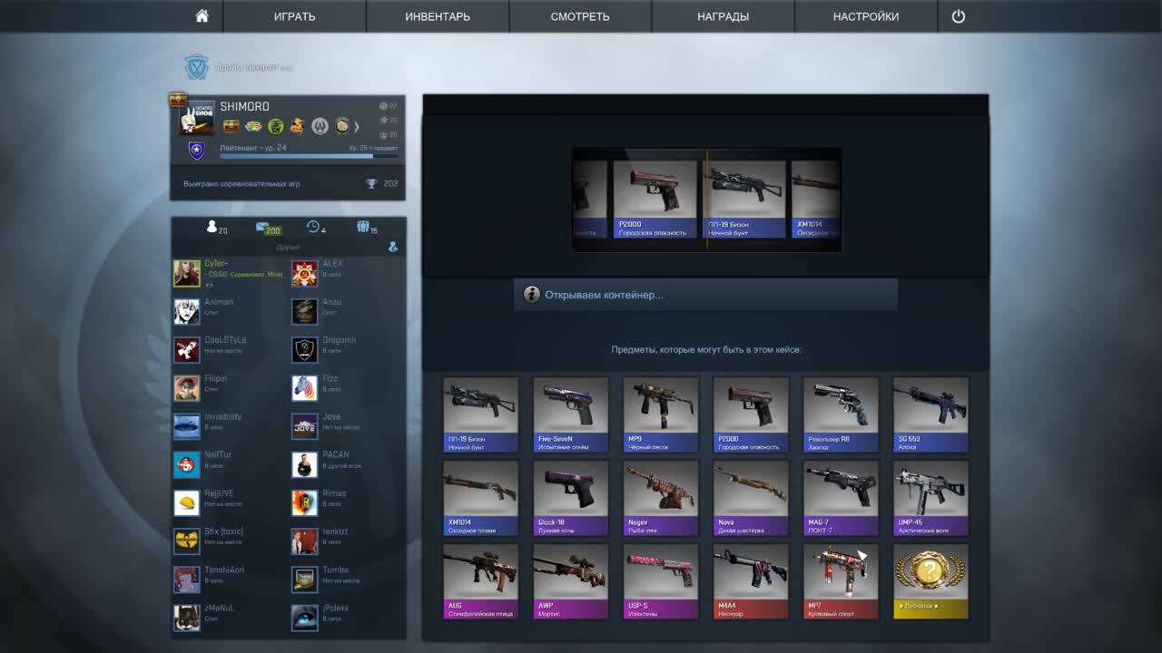
Task: Select the Револьвер R8 Хватка item
Action: pyautogui.click(x=841, y=414)
